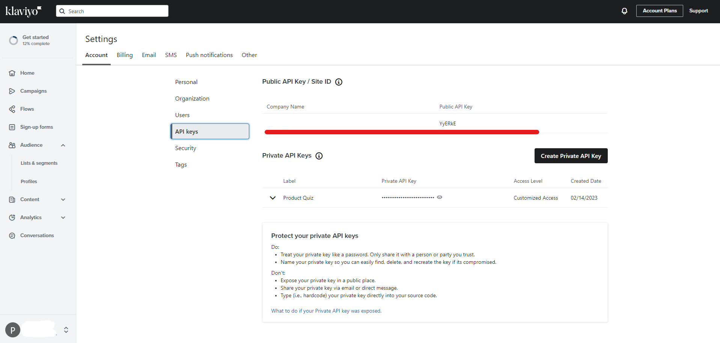The width and height of the screenshot is (720, 343).
Task: Click the public key value YyERkE
Action: click(x=448, y=124)
